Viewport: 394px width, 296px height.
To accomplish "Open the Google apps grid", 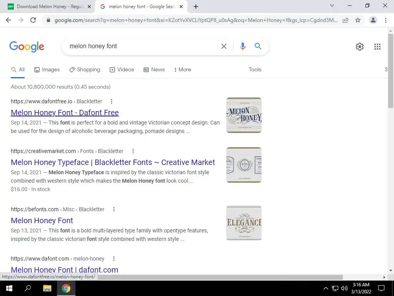I will pyautogui.click(x=377, y=47).
